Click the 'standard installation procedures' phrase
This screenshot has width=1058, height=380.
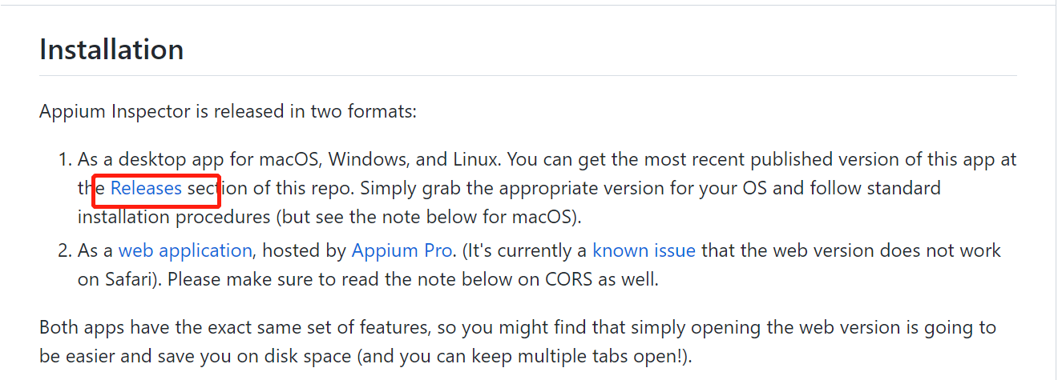point(509,203)
